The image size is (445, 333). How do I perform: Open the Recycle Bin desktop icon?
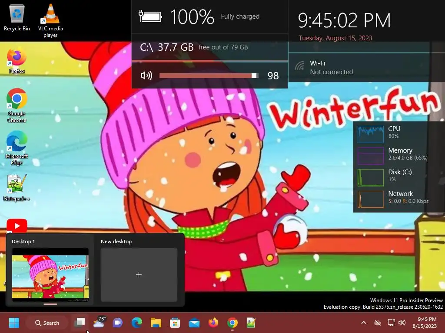[17, 17]
